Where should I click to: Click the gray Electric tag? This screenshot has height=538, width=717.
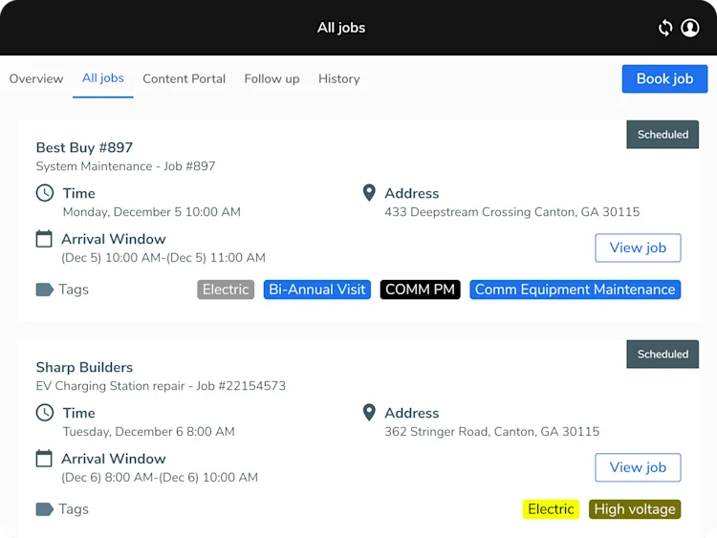(x=226, y=290)
